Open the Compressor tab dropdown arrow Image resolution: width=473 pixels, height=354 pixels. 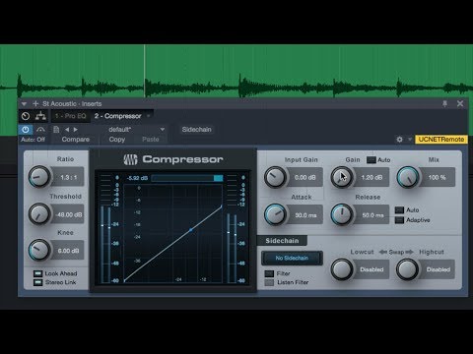pyautogui.click(x=149, y=116)
